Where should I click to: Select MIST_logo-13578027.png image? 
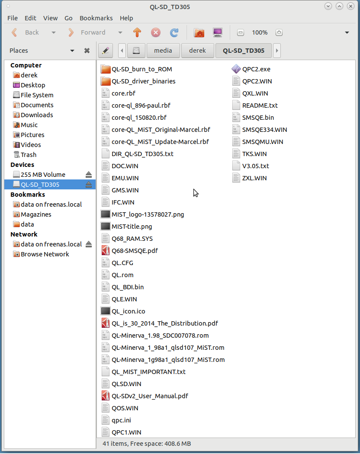[142, 214]
